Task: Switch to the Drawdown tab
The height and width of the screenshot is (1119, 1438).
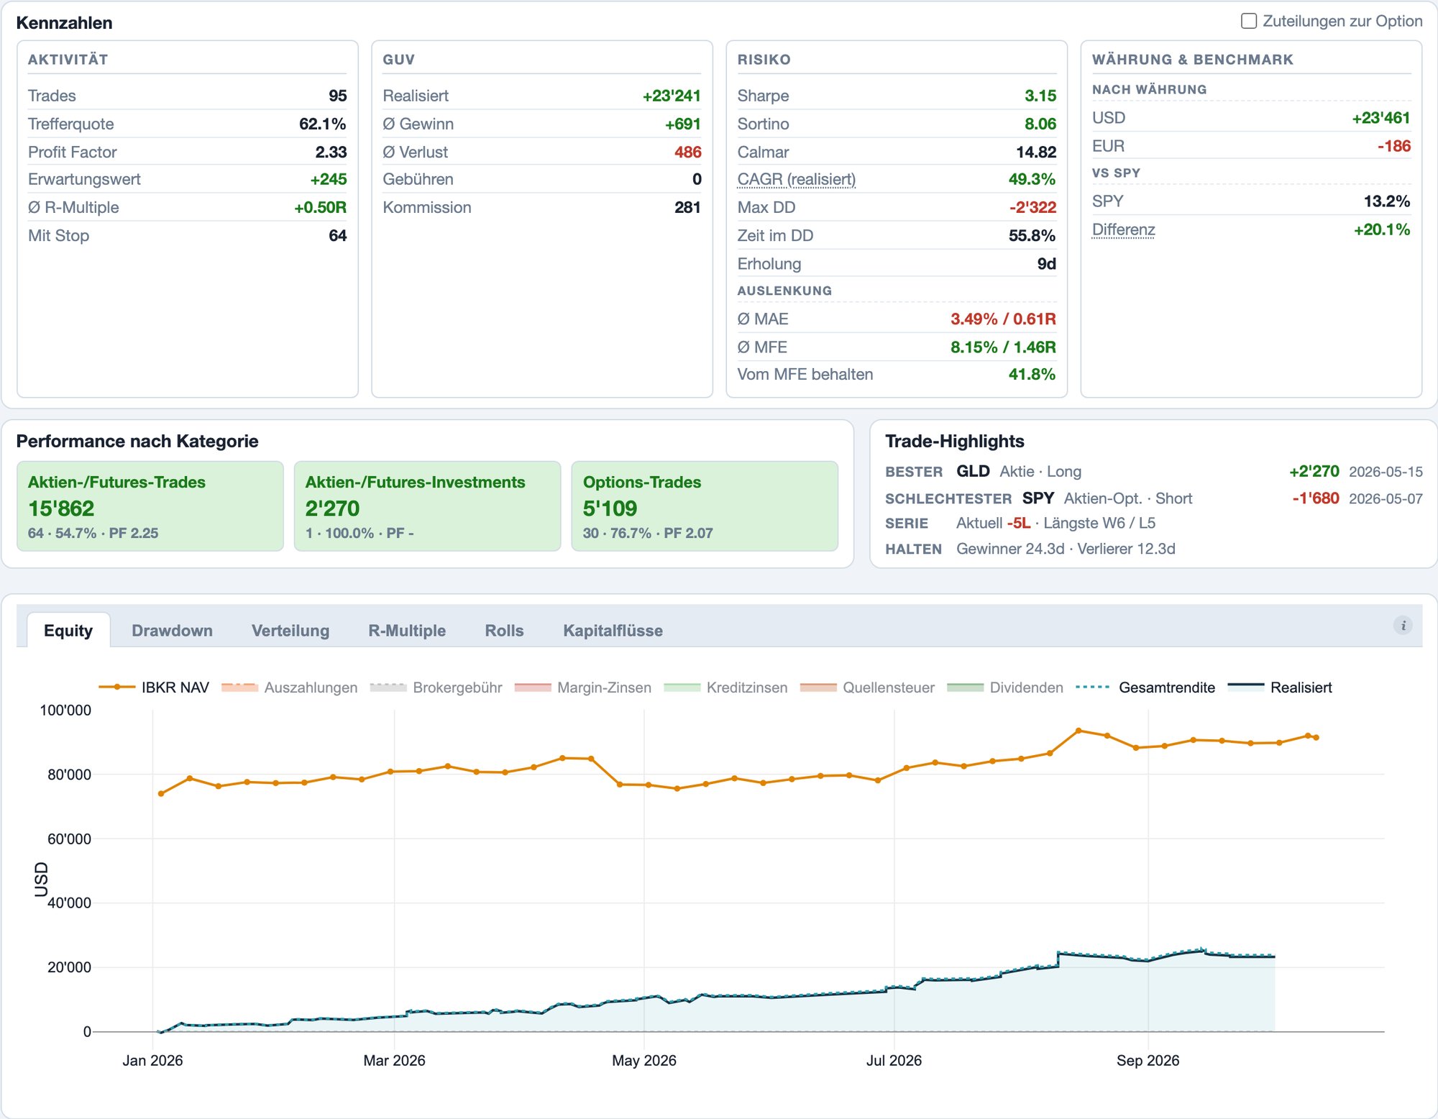Action: [172, 631]
